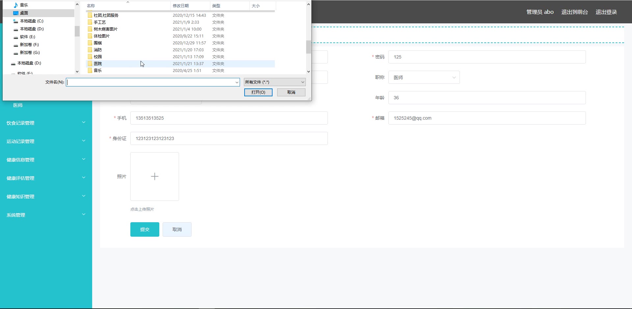The height and width of the screenshot is (309, 632).
Task: Click the 身份证 input field
Action: pyautogui.click(x=229, y=138)
